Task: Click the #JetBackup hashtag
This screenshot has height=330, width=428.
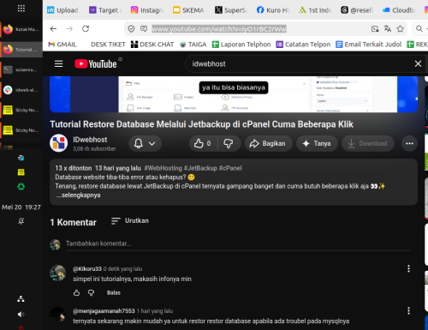Action: click(x=200, y=168)
